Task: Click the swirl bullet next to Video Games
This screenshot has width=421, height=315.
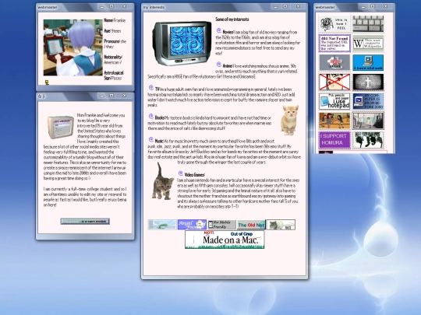Action: coord(181,173)
